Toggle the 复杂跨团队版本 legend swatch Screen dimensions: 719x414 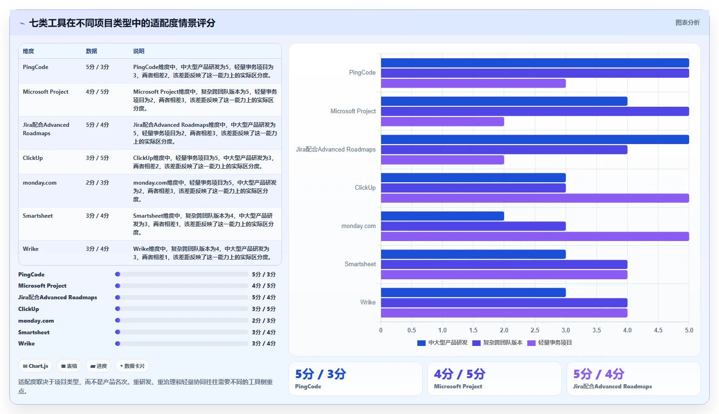point(476,343)
